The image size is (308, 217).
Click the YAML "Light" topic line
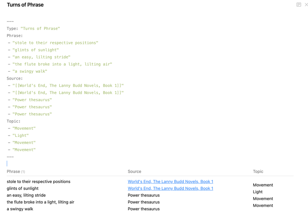(x=18, y=136)
